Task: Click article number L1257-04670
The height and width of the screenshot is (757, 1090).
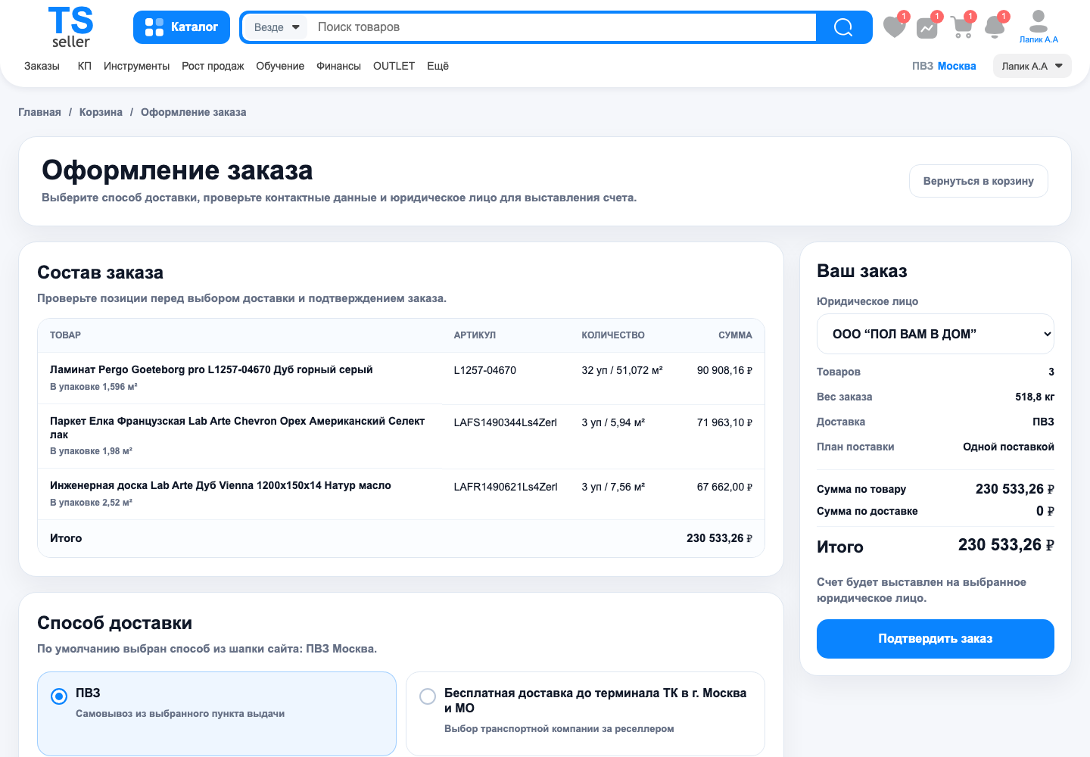Action: 484,370
